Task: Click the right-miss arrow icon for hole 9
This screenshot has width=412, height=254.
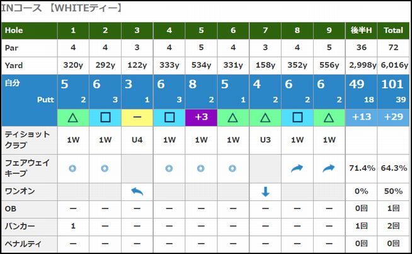Action: [329, 168]
